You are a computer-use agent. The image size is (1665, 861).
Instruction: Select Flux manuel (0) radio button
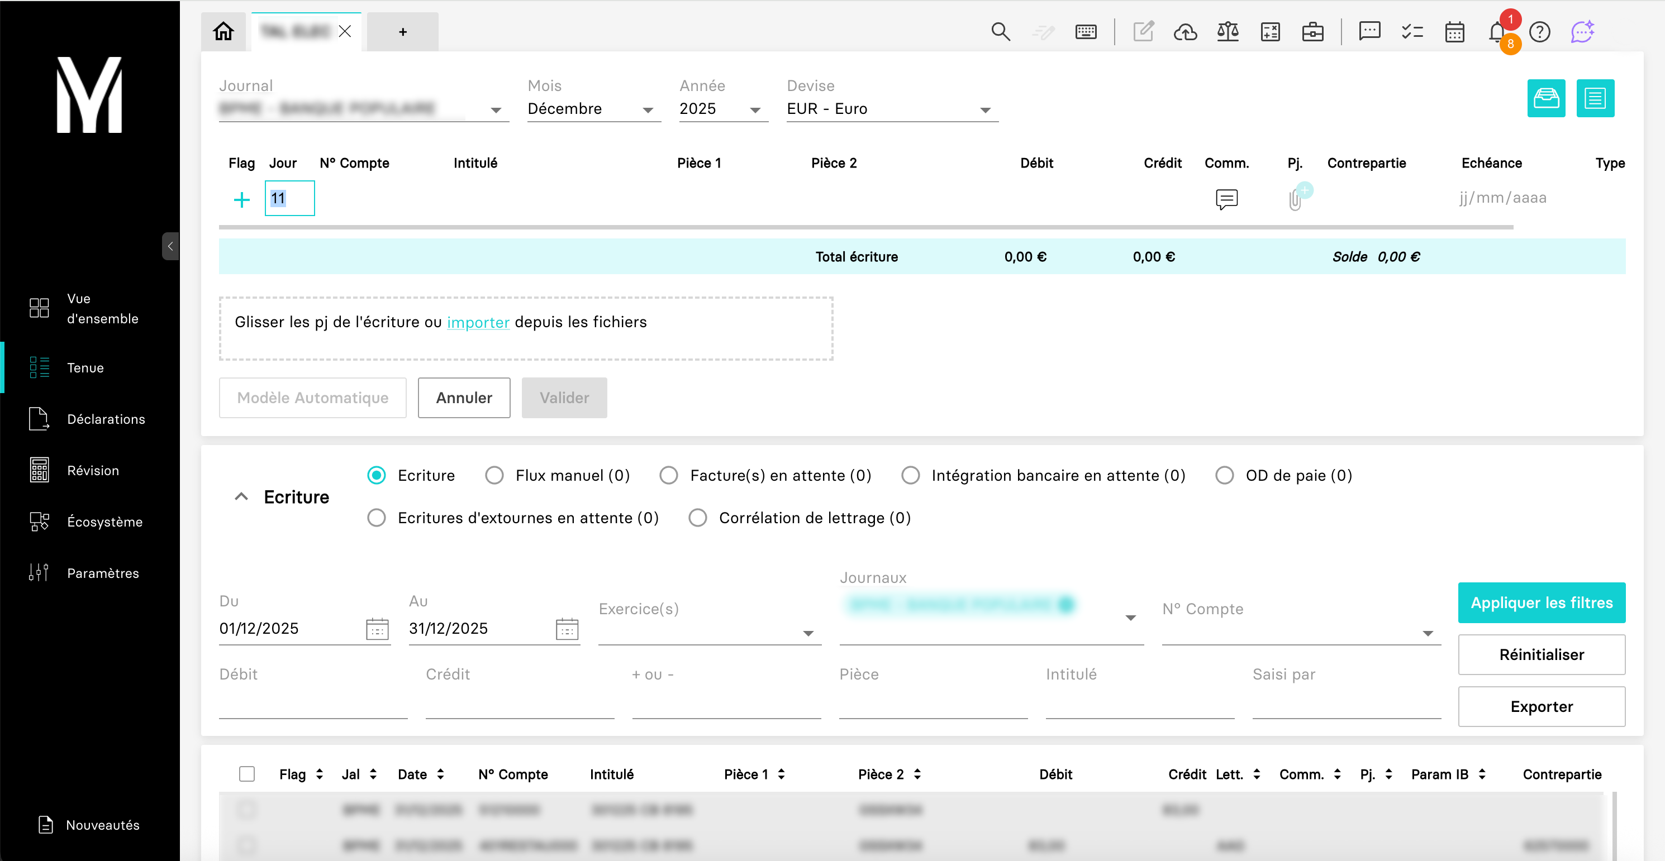(x=494, y=475)
